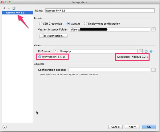Click the copy interpreter icon
The width and height of the screenshot is (160, 132).
(14, 8)
